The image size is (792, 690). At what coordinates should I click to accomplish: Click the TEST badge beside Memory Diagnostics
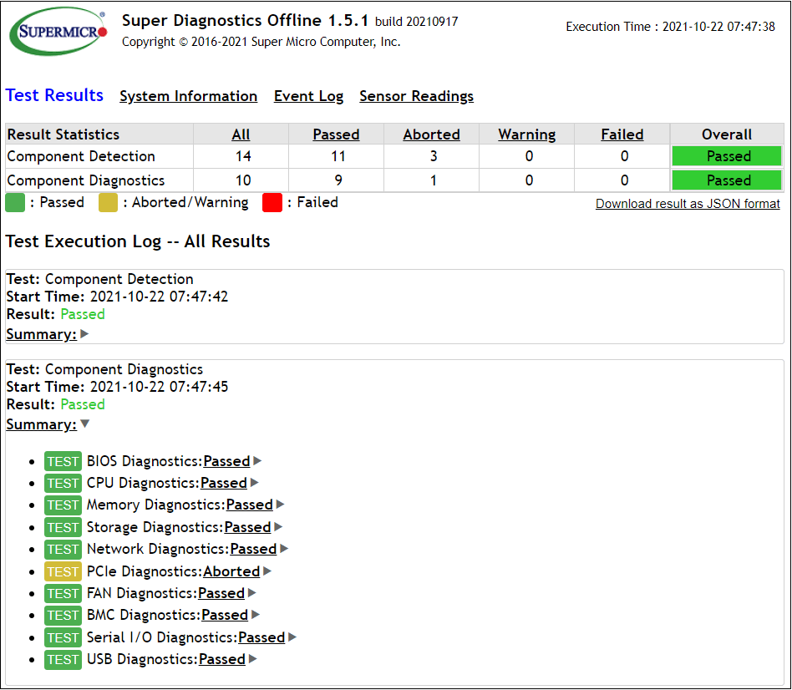click(63, 505)
